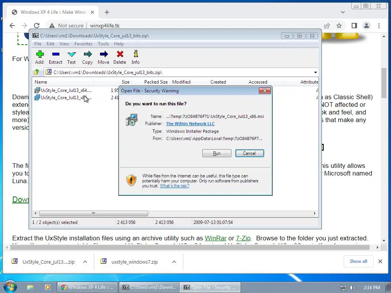Open the Favorites menu
Image resolution: width=391 pixels, height=293 pixels.
click(x=83, y=44)
